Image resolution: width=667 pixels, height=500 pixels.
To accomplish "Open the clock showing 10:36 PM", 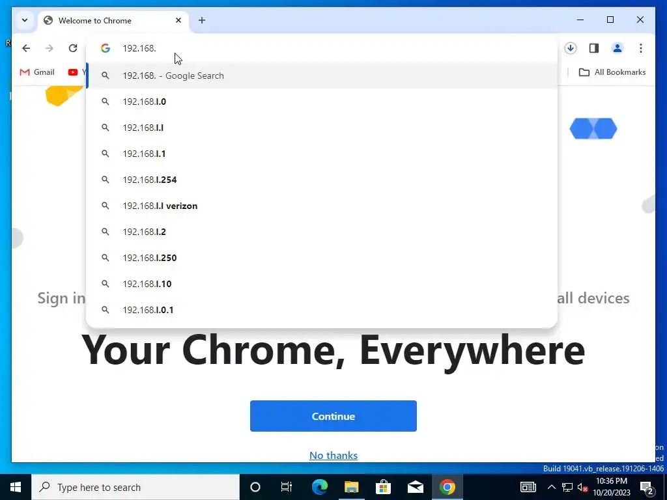I will tap(612, 487).
